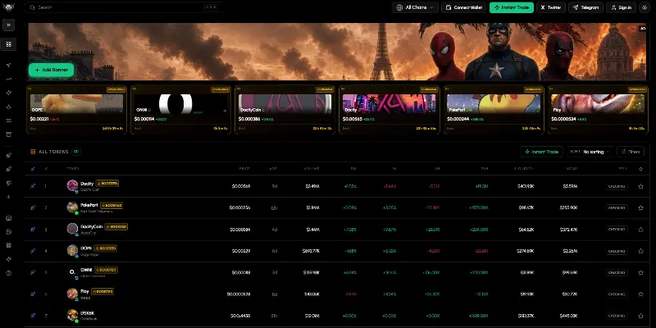The image size is (656, 328).
Task: Click the rocket icon in the DacityCoin row
Action: pyautogui.click(x=33, y=230)
